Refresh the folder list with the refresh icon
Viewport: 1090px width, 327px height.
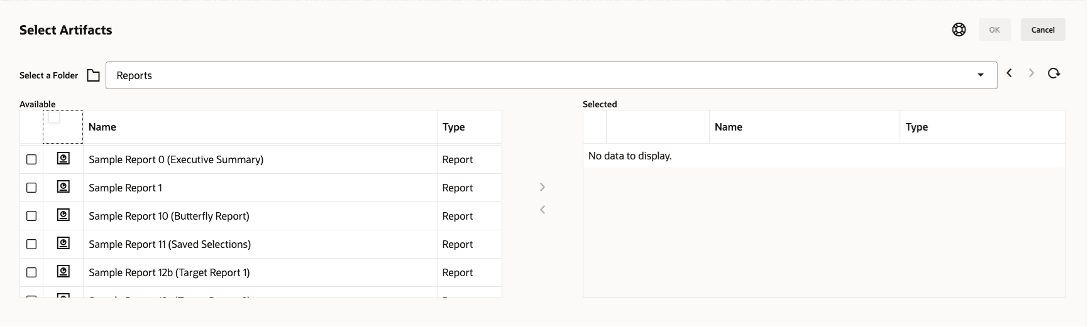click(x=1054, y=73)
